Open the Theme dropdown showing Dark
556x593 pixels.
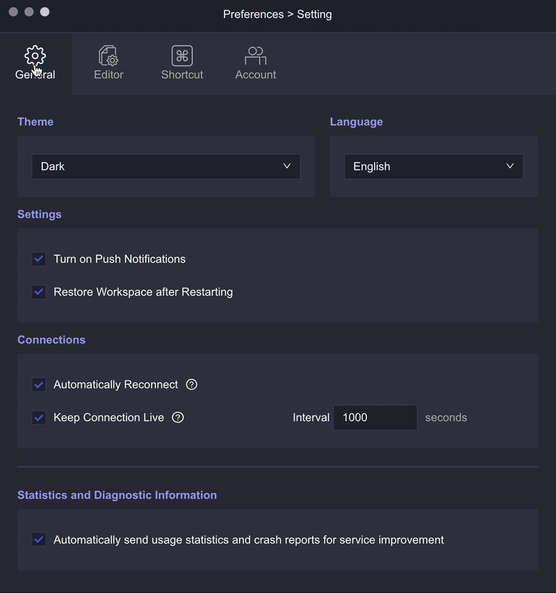coord(166,167)
